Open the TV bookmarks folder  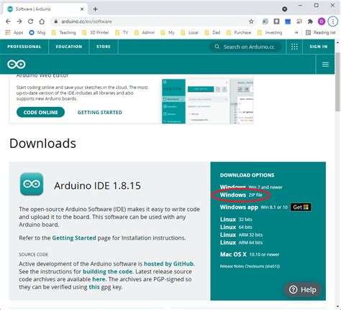pyautogui.click(x=122, y=32)
